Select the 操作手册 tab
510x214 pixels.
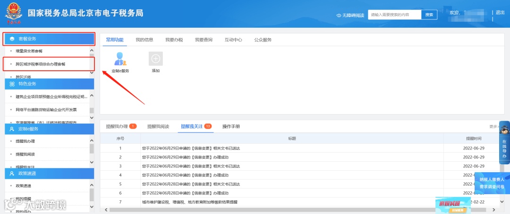231,126
